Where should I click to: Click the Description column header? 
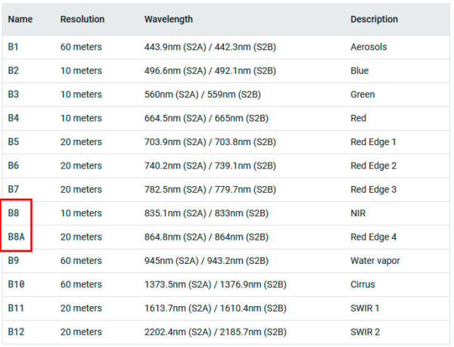(x=374, y=19)
